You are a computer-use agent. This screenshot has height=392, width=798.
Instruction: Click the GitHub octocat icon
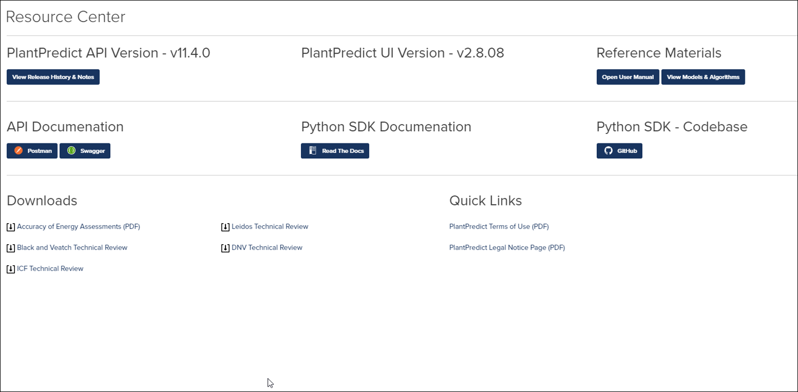[608, 151]
